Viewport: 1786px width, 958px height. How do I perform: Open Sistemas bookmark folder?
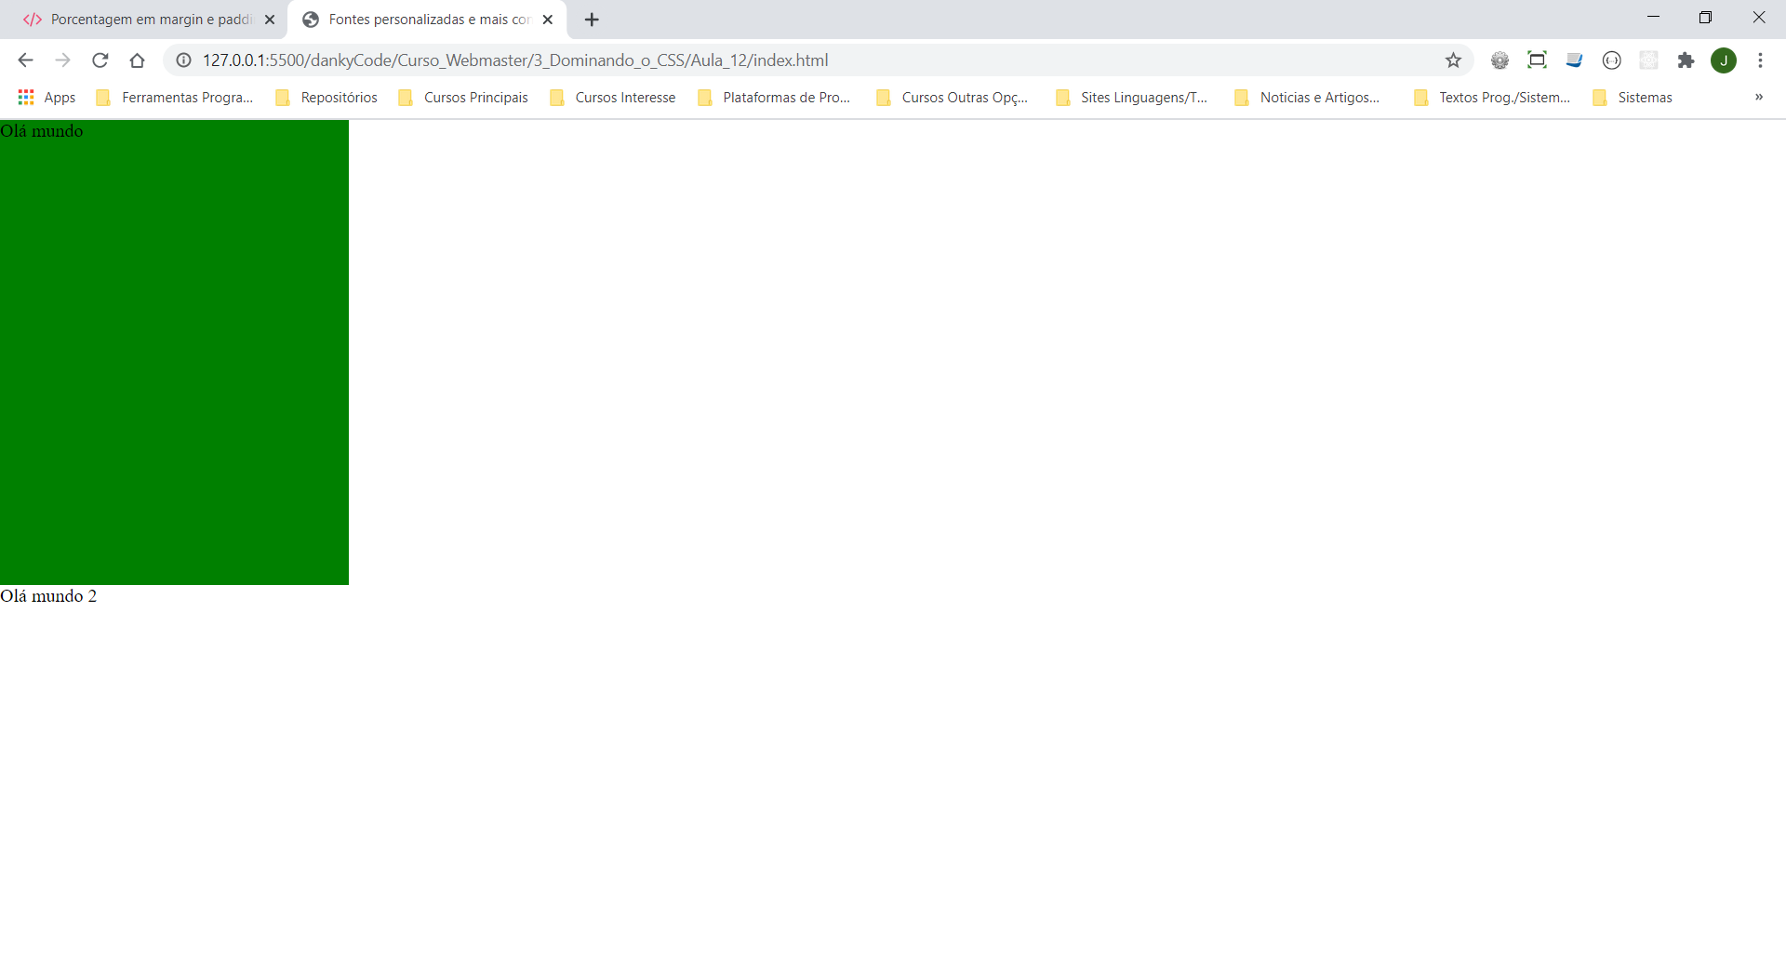pos(1633,98)
